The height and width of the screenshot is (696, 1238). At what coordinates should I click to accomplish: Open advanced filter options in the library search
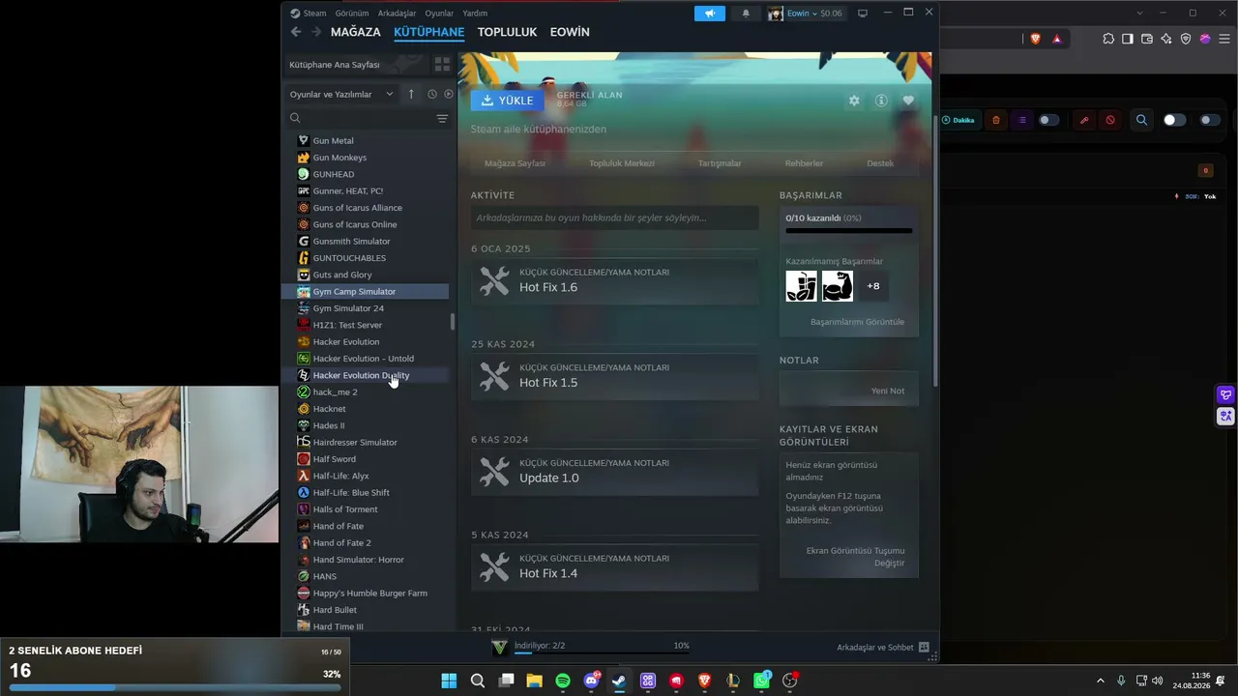(x=442, y=118)
